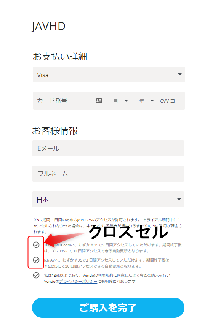The image size is (213, 325).
Task: Open the Vendo 利用規約 link
Action: tap(106, 276)
